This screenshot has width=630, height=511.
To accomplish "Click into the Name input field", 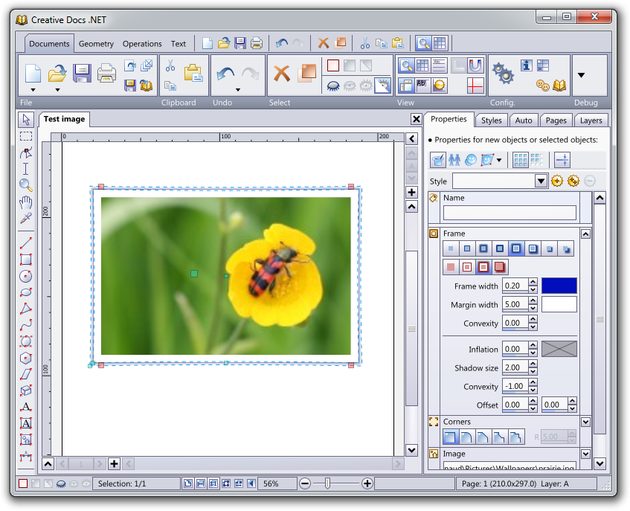I will pos(510,213).
